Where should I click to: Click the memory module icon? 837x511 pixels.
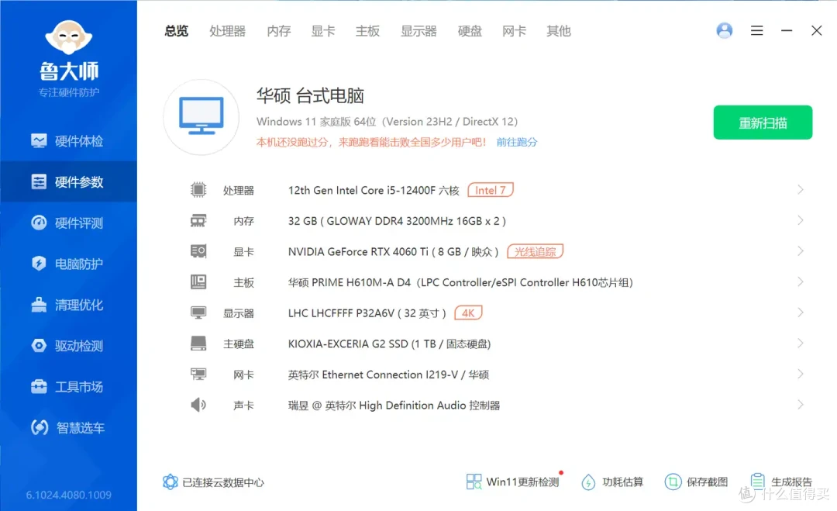[x=198, y=220]
